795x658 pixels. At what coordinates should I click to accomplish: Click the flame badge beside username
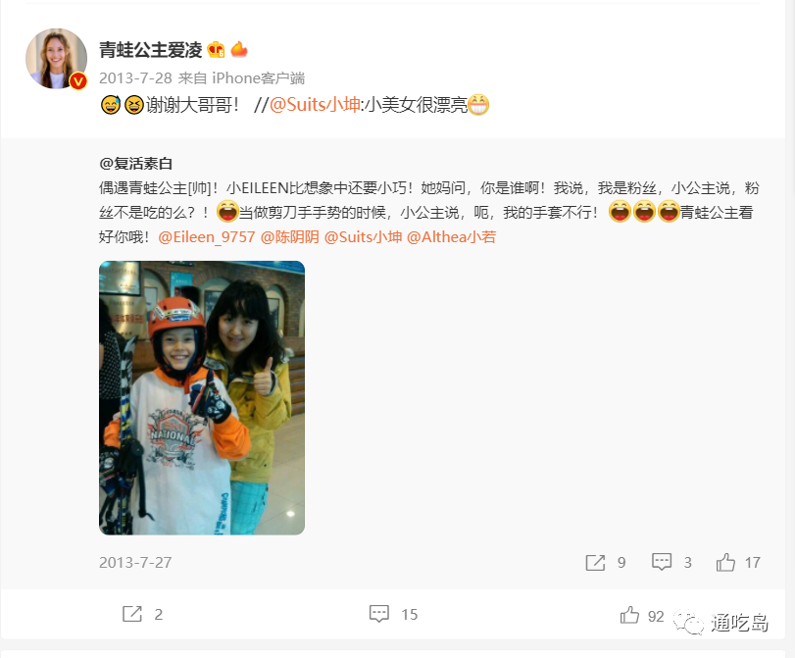(239, 50)
